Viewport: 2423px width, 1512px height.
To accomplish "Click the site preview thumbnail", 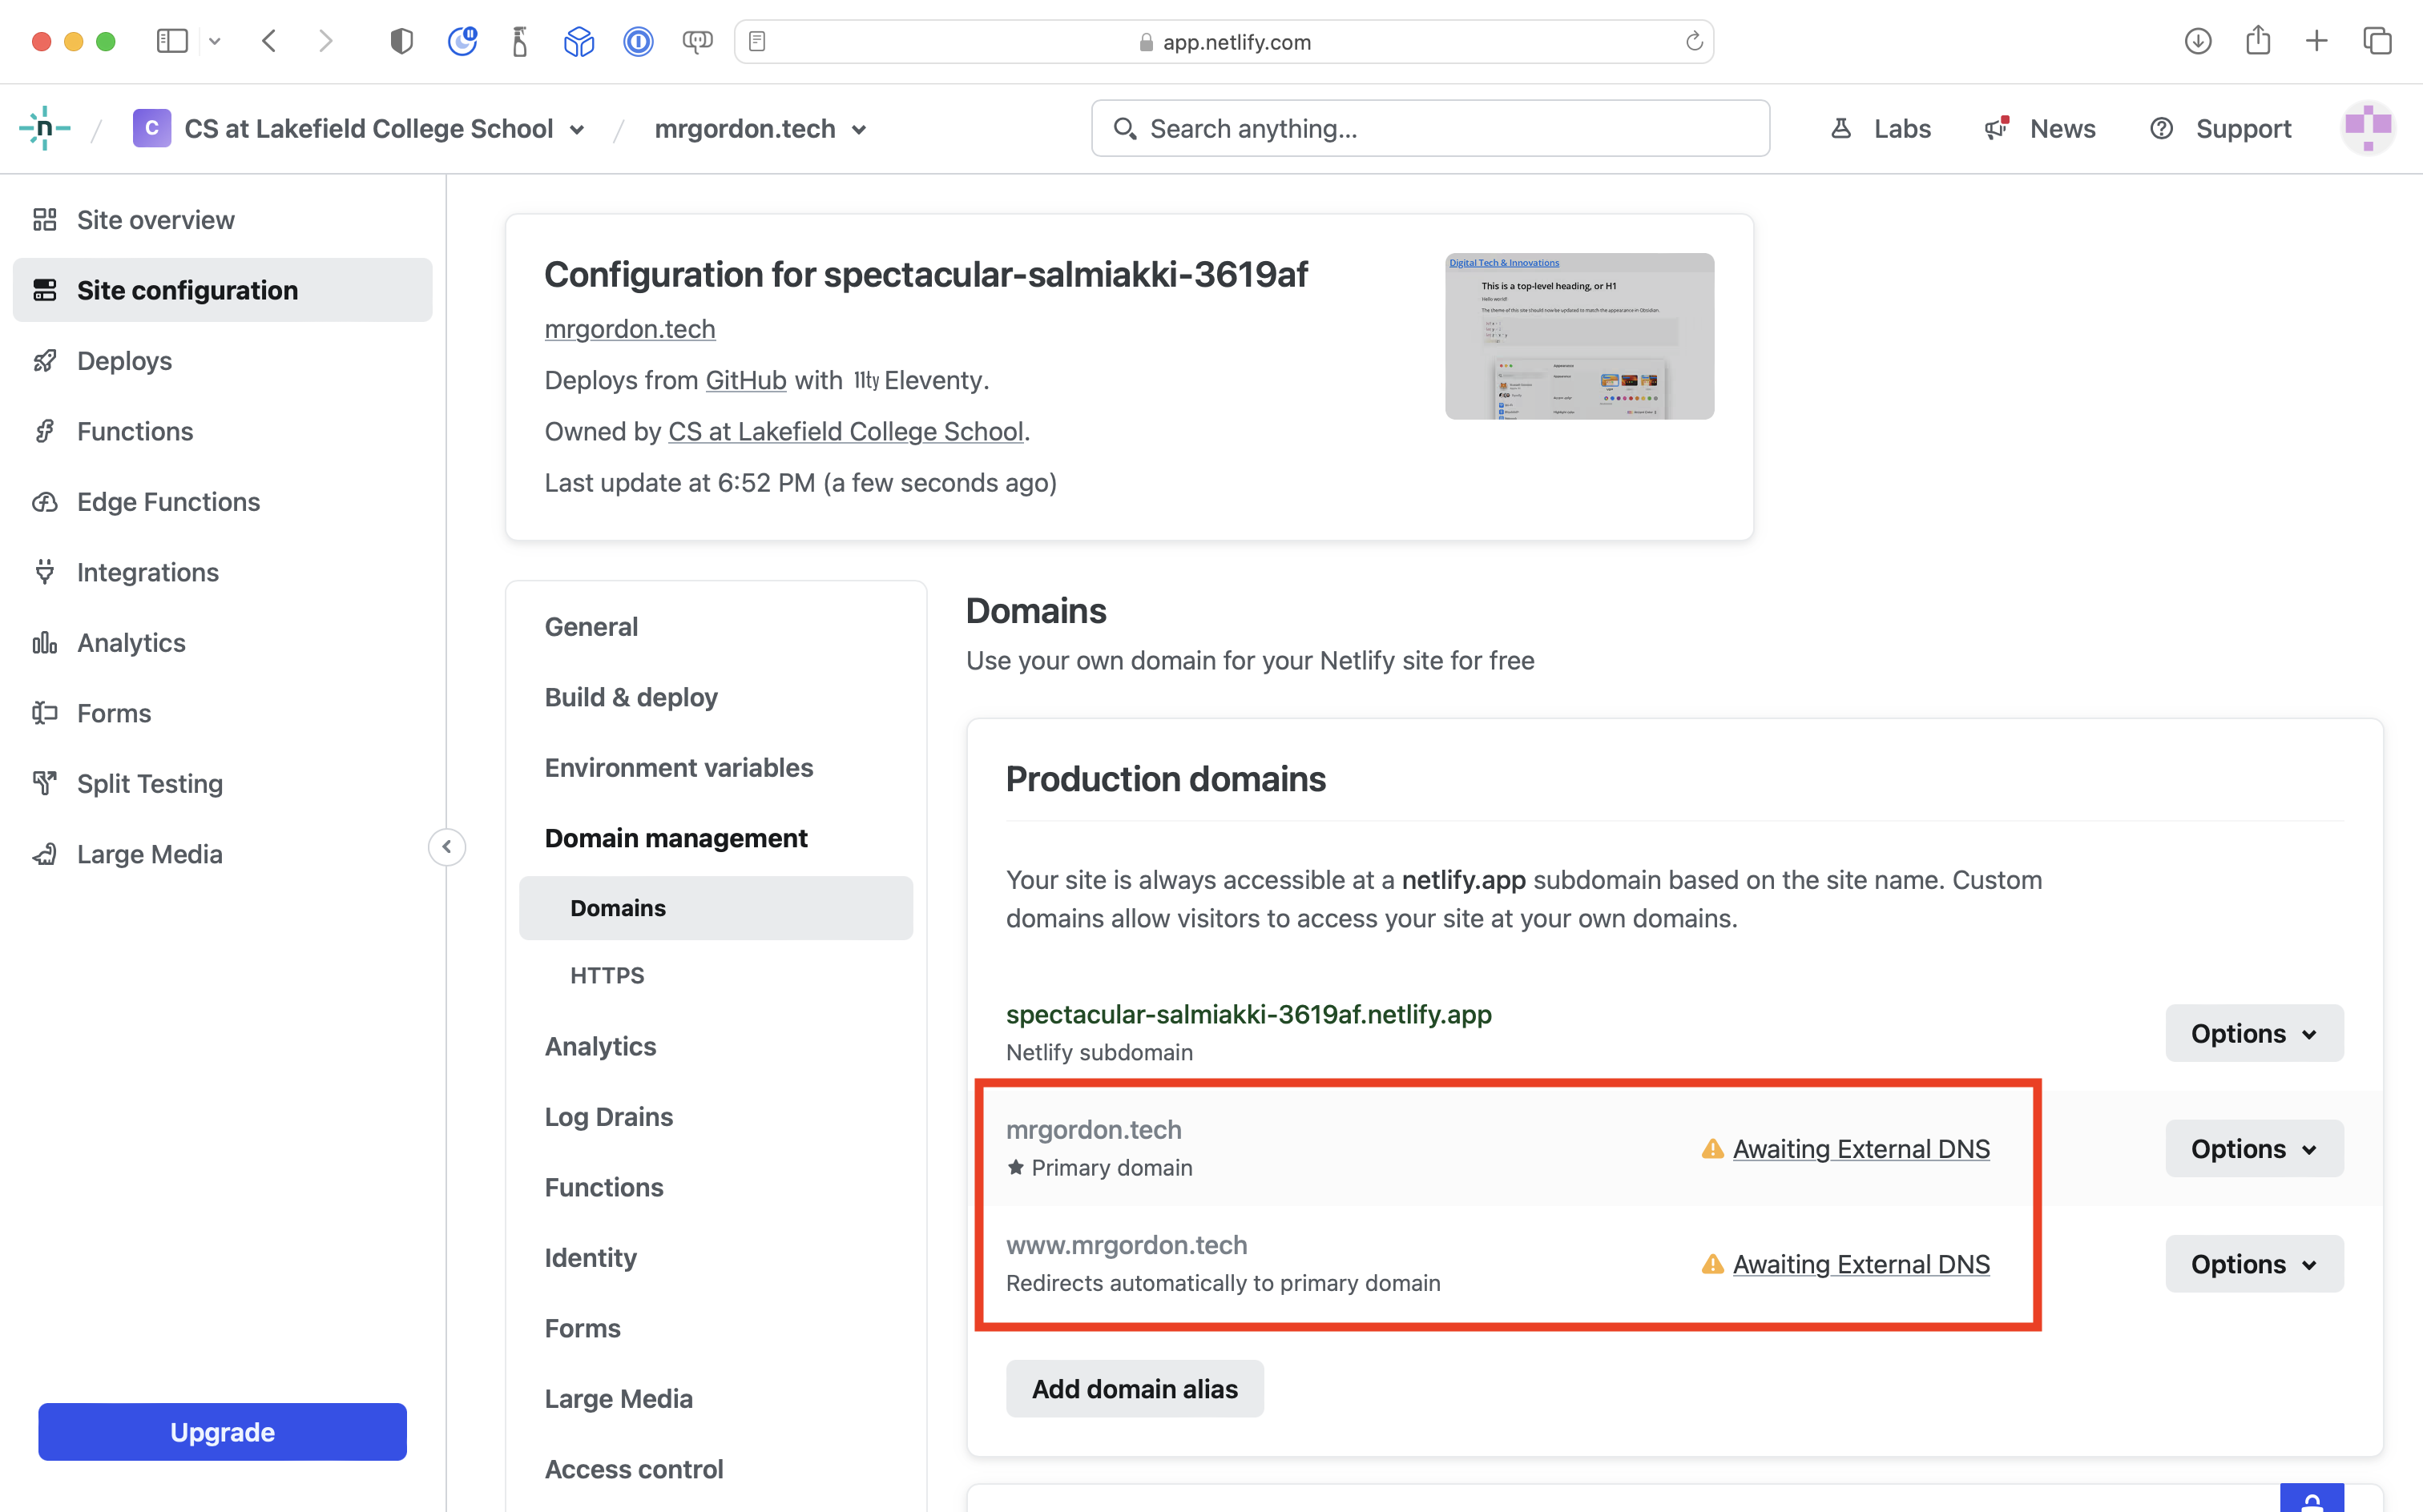I will click(x=1578, y=336).
